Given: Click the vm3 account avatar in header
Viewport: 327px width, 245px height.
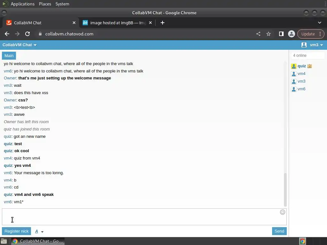Looking at the screenshot, I should pos(304,45).
